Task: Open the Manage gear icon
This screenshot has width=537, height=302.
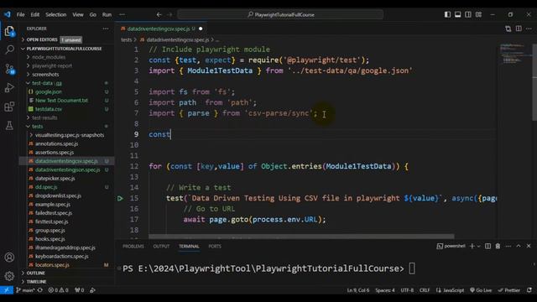Action: (9, 276)
